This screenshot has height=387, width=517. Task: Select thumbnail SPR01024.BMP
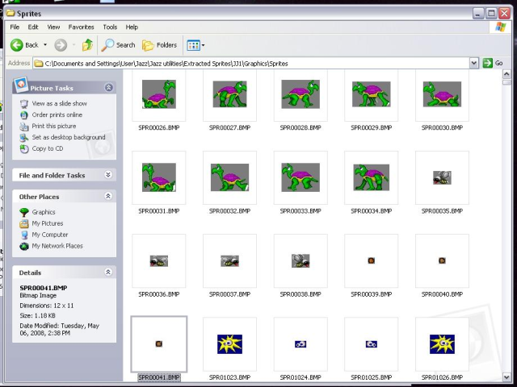click(301, 344)
